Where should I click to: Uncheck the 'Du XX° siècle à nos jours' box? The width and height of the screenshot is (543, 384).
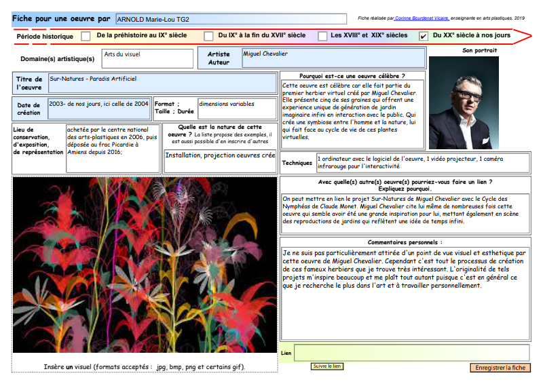coord(424,36)
